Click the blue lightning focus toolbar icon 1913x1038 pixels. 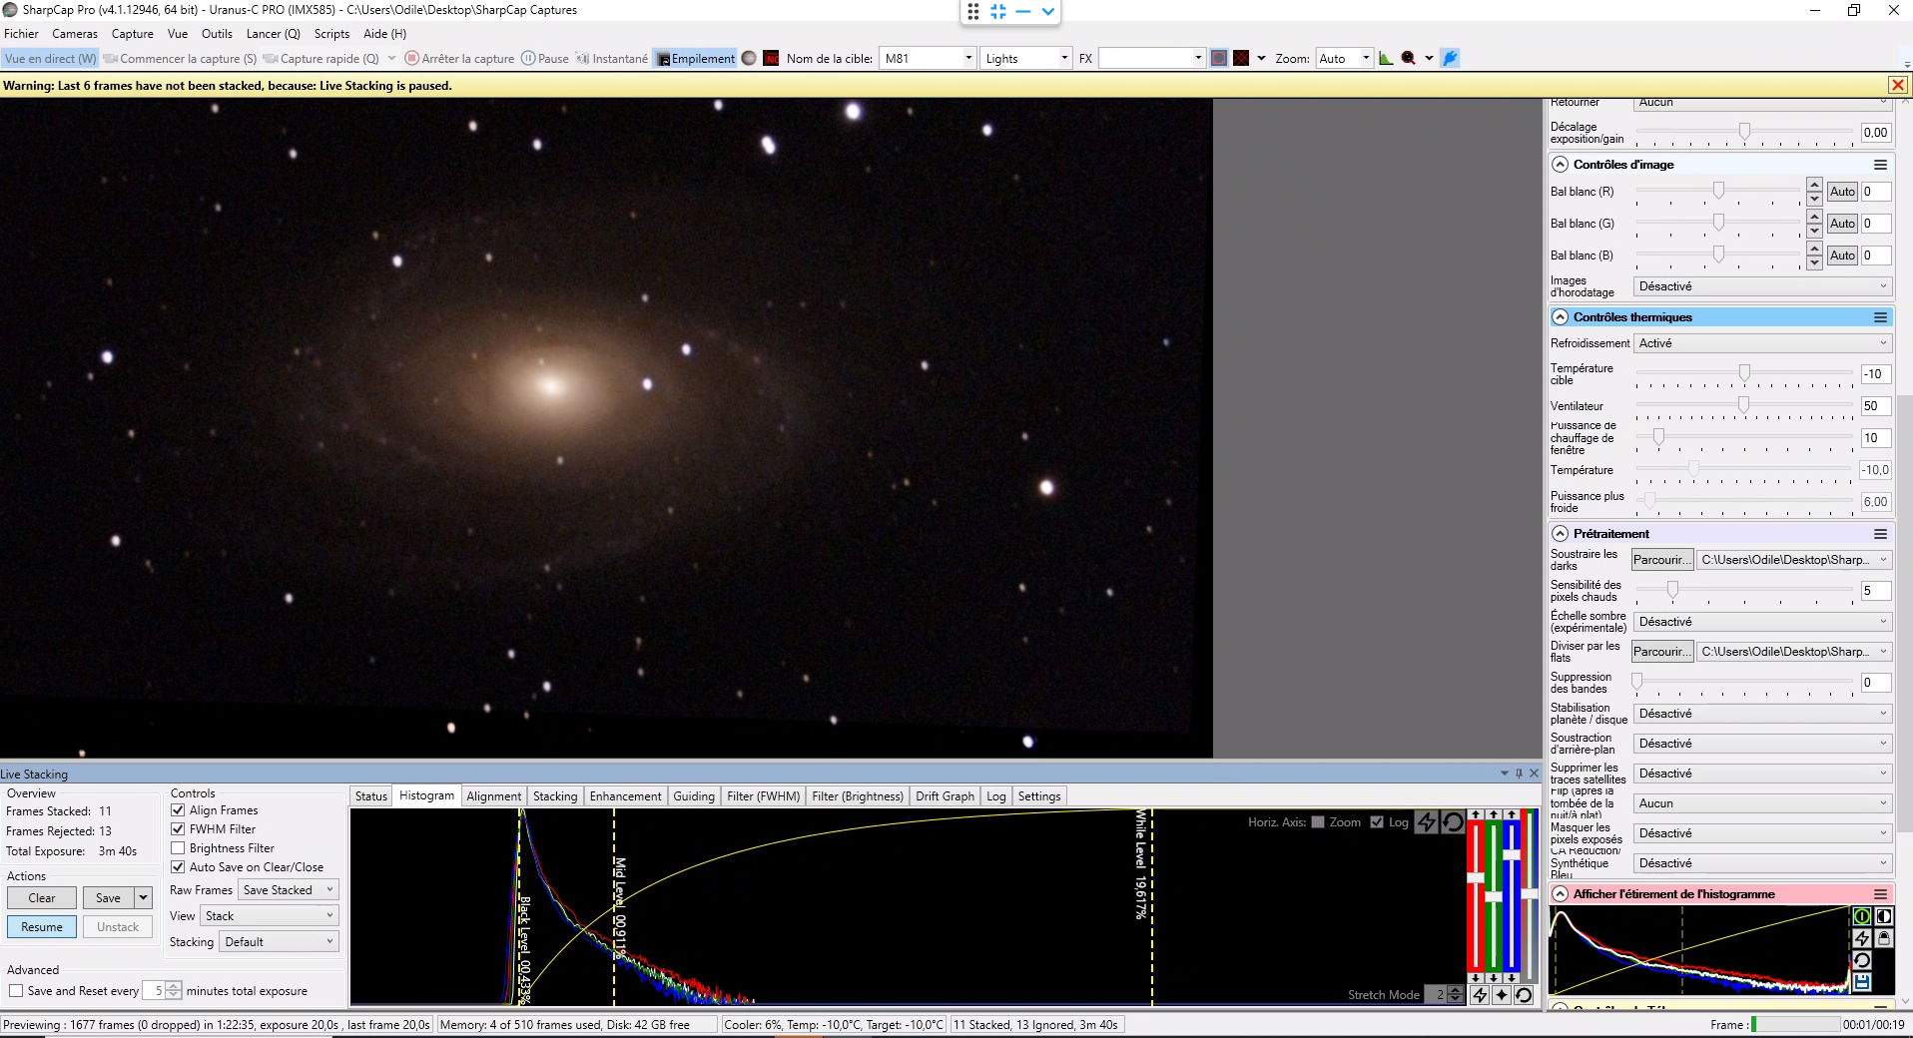click(1451, 59)
